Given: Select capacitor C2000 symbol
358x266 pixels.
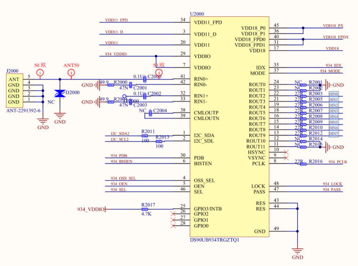Looking at the screenshot, I should pyautogui.click(x=145, y=79).
